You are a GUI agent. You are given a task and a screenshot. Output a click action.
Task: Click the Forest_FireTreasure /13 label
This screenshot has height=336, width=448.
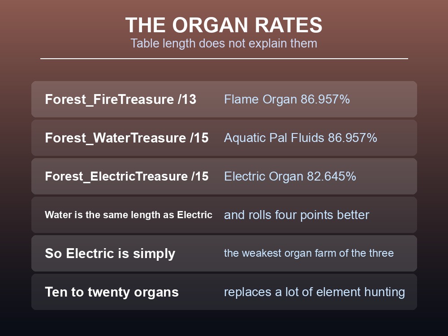point(121,99)
